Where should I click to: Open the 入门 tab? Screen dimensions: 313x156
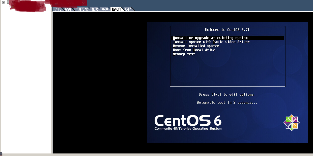tap(58, 9)
